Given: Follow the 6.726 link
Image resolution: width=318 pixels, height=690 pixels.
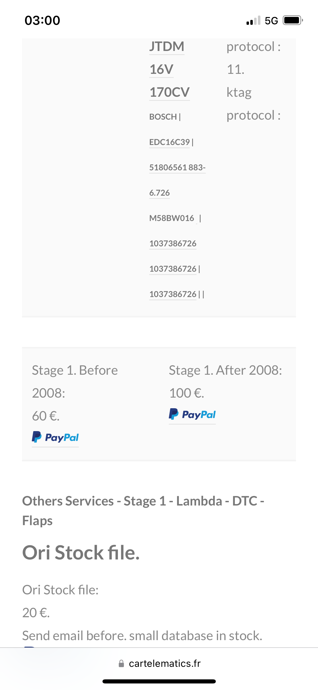Looking at the screenshot, I should click(160, 193).
